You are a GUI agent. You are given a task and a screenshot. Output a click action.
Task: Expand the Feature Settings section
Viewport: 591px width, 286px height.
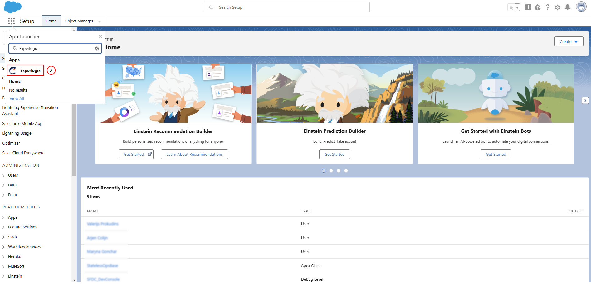coord(3,227)
